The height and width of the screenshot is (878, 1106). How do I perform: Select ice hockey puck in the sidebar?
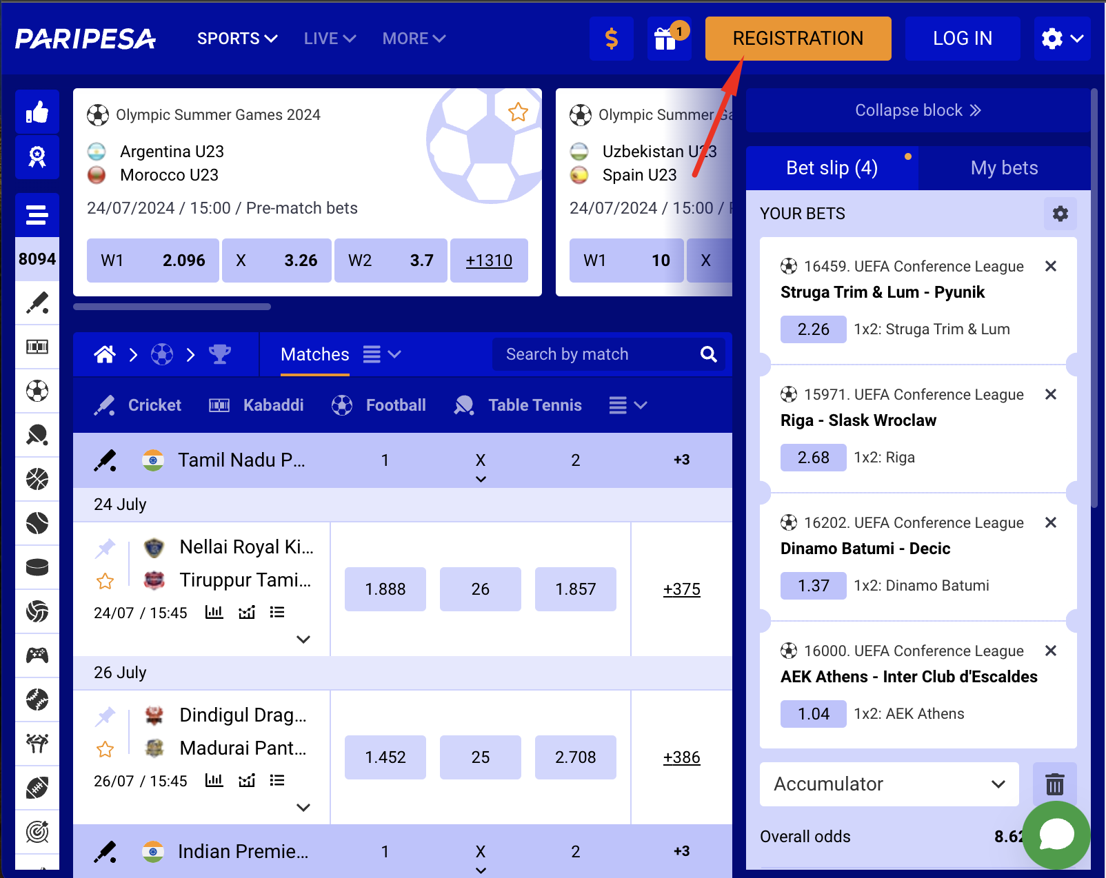[37, 567]
